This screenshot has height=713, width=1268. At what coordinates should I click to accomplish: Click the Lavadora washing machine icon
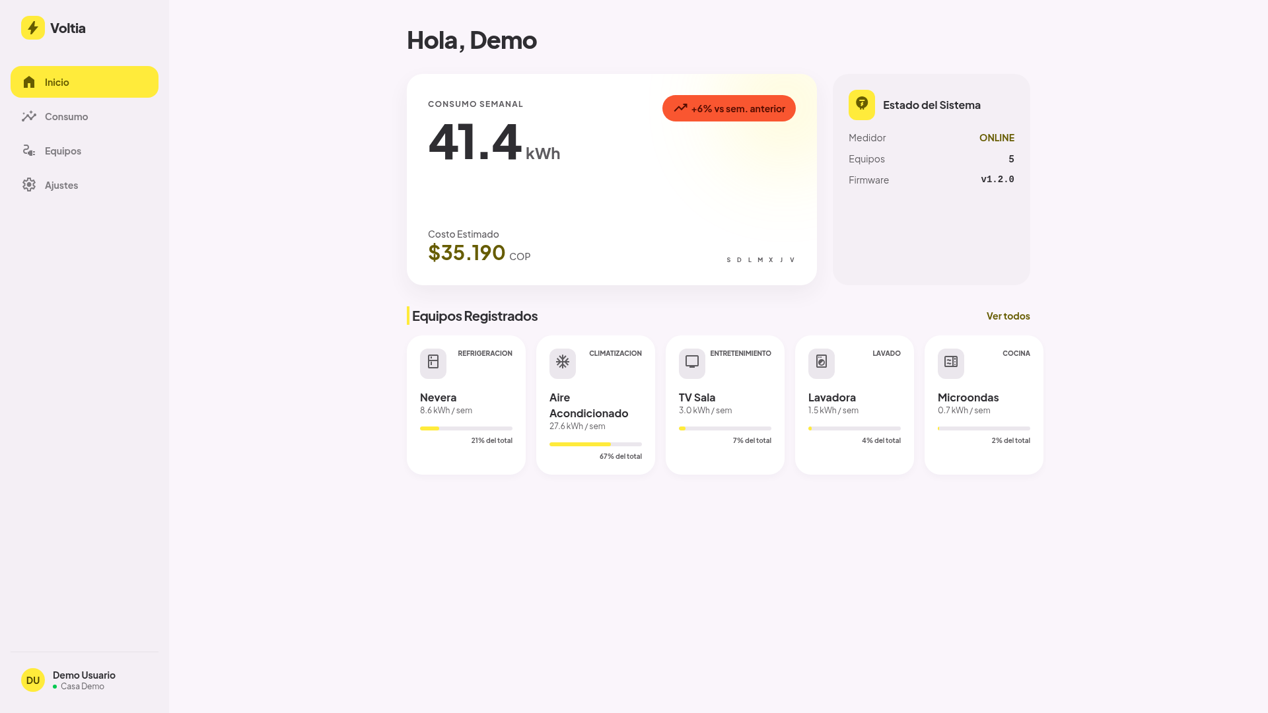(x=822, y=363)
